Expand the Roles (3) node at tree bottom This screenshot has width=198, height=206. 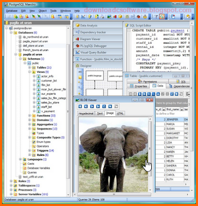click(11, 181)
